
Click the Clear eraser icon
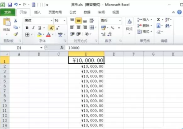coord(158,32)
